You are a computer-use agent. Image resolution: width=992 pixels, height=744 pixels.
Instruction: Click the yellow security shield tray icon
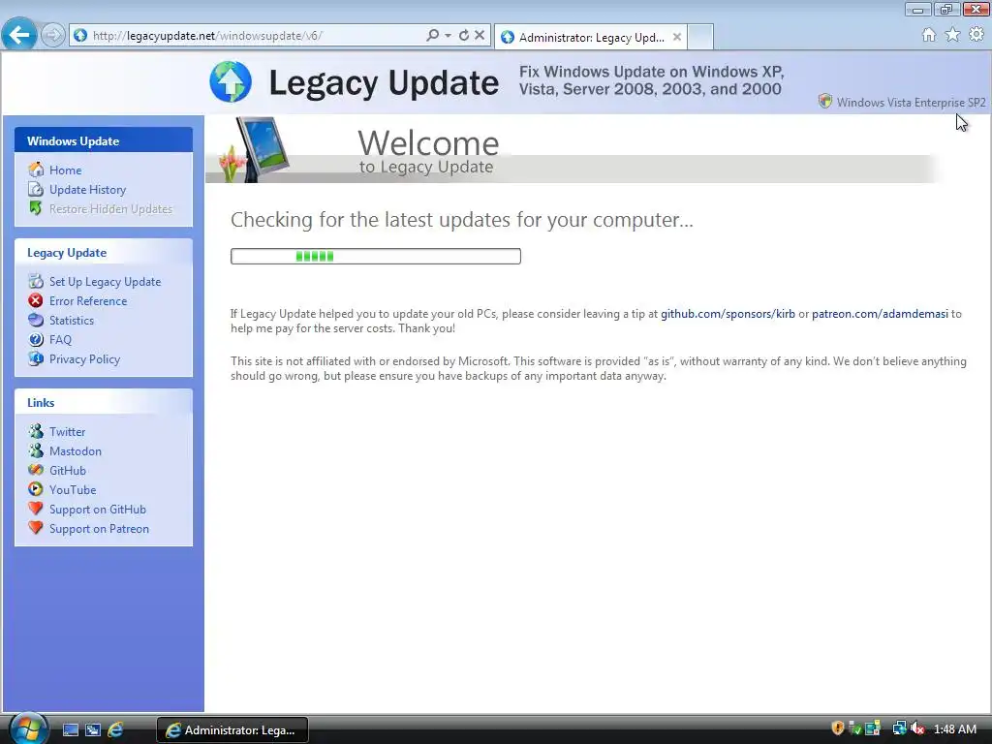pos(838,728)
